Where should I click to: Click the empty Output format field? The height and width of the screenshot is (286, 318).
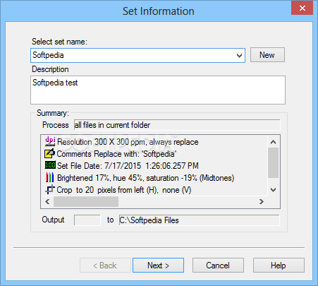point(87,220)
